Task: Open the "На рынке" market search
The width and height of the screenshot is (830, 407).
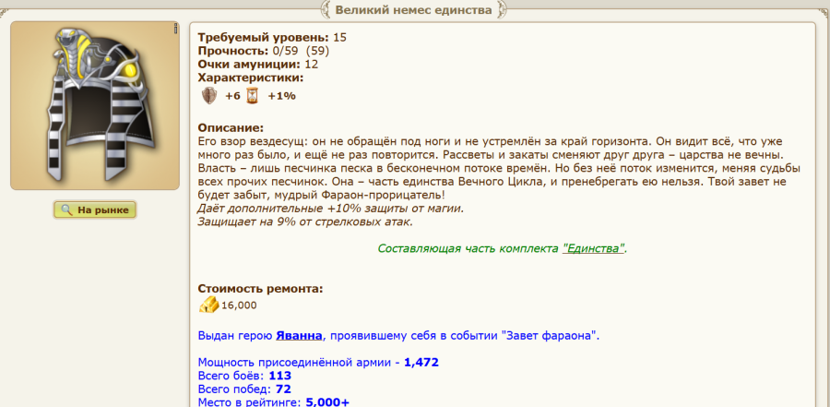Action: pos(95,209)
